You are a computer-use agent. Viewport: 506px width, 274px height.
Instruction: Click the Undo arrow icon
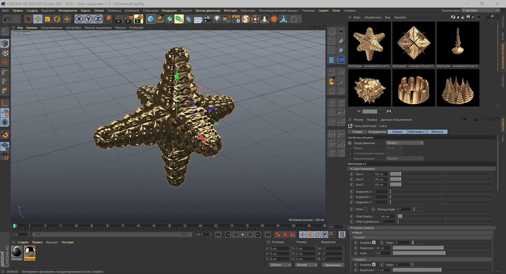7,19
